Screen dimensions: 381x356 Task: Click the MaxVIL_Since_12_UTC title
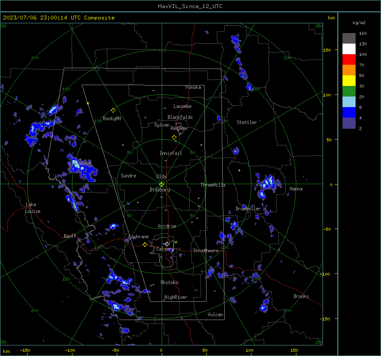pyautogui.click(x=190, y=6)
